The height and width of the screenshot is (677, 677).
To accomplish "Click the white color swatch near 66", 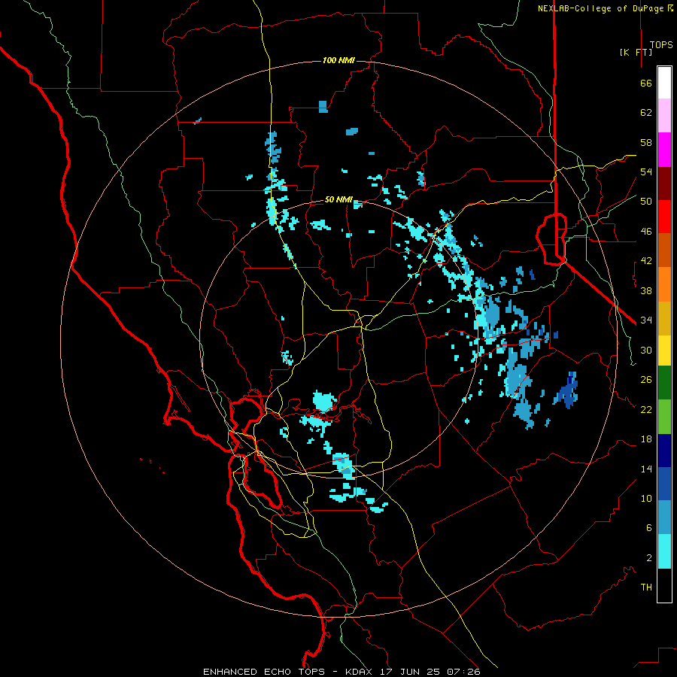I will (x=664, y=83).
